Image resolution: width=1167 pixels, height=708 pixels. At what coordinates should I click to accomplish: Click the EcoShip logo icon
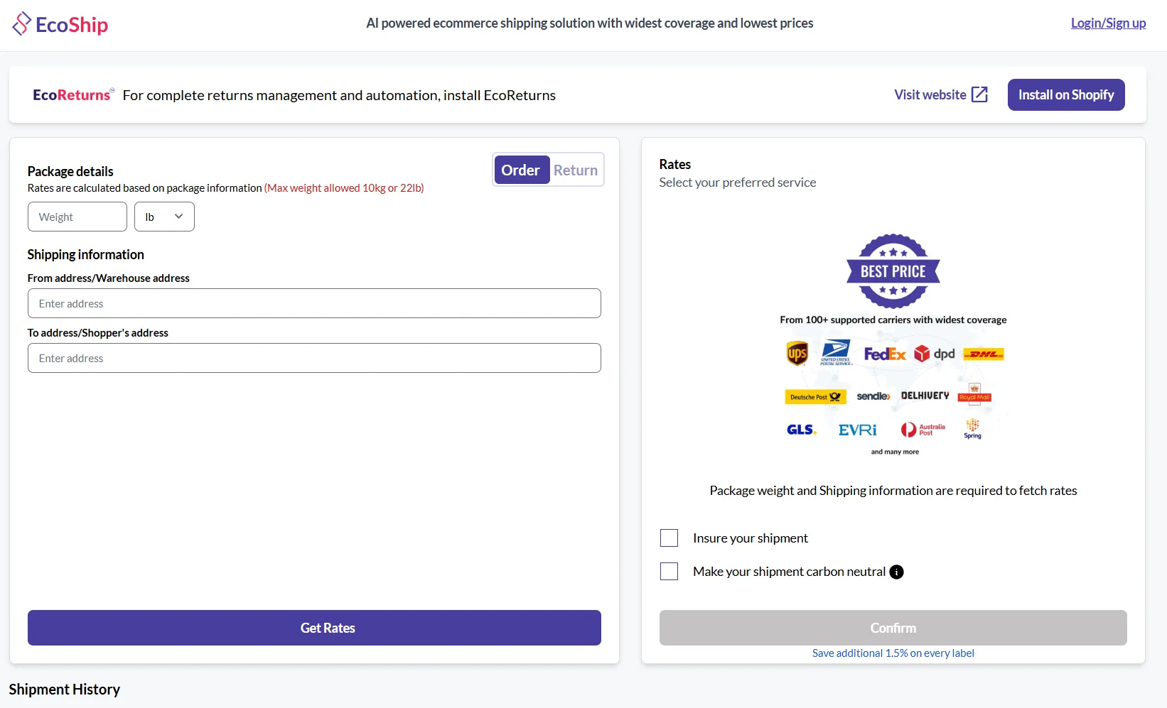(22, 23)
